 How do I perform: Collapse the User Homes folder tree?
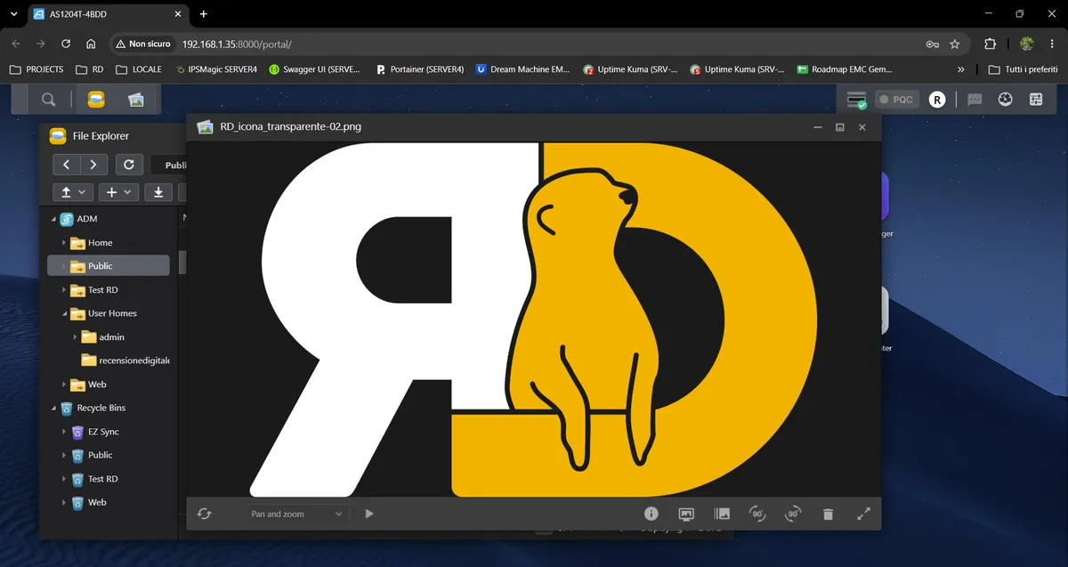[x=65, y=313]
